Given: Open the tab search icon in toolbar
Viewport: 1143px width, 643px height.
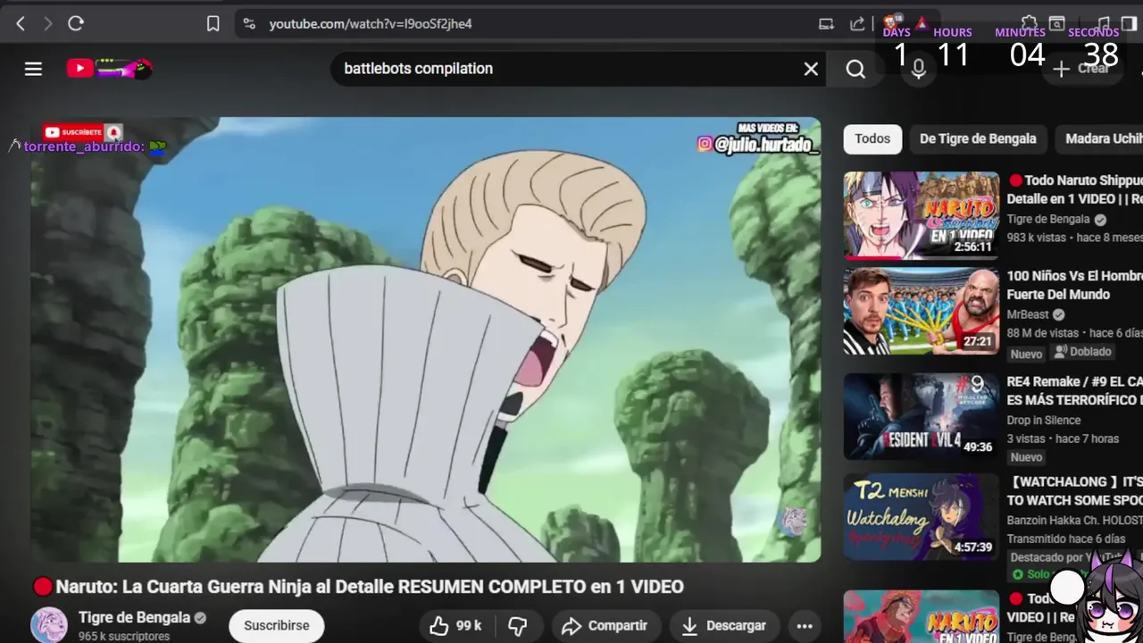Looking at the screenshot, I should pos(1057,23).
